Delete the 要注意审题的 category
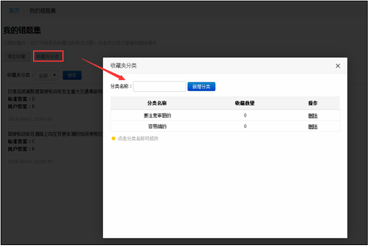Viewport: 369px width, 247px height. click(x=313, y=116)
